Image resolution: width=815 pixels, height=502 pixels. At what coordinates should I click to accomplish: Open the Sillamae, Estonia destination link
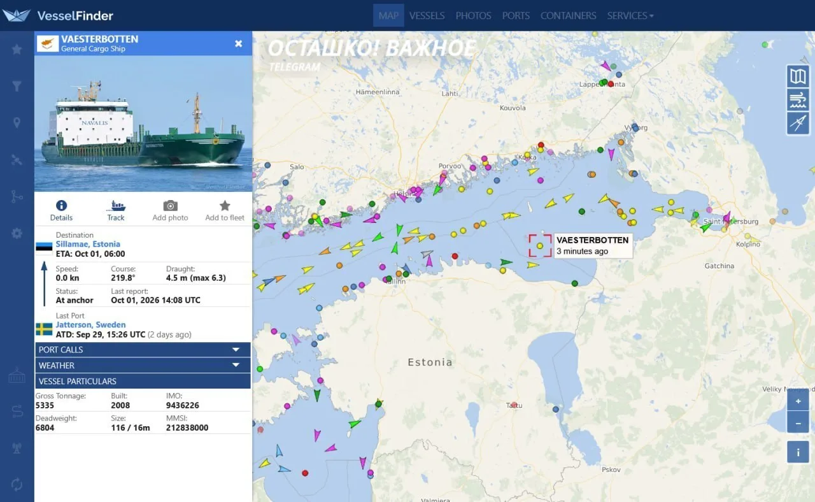point(88,244)
